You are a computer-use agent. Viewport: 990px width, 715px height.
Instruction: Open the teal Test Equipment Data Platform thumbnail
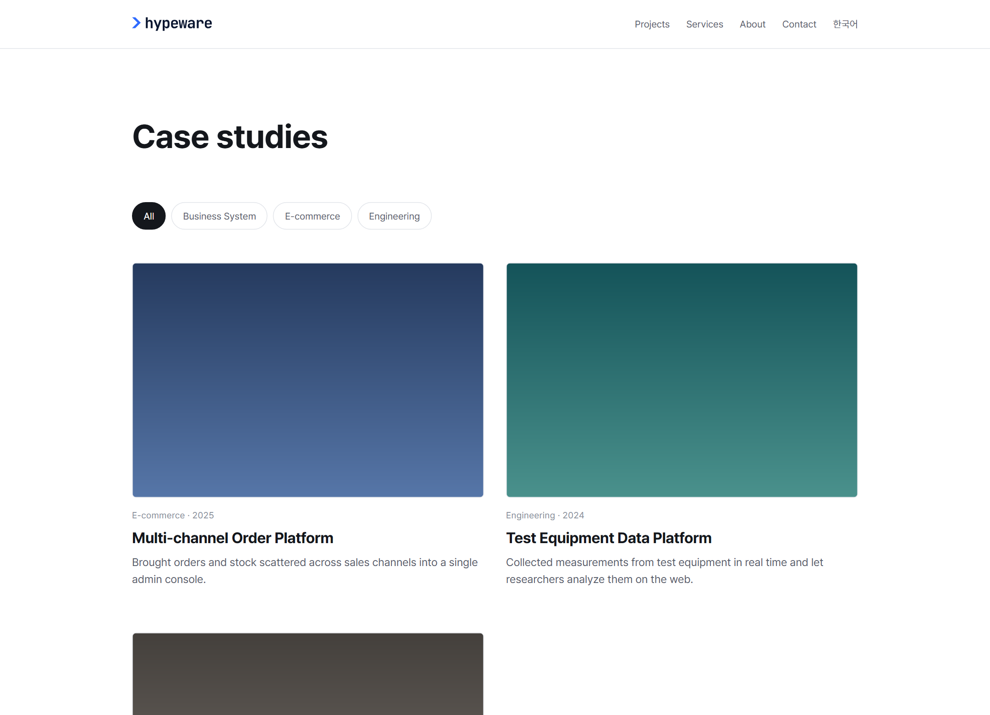[682, 380]
